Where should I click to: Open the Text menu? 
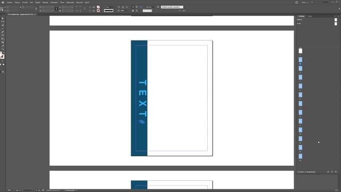click(x=31, y=2)
